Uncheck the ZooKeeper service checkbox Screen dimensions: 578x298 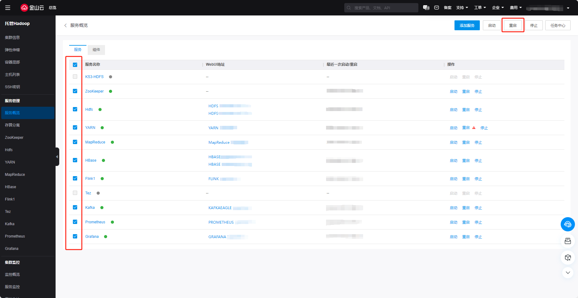point(75,91)
